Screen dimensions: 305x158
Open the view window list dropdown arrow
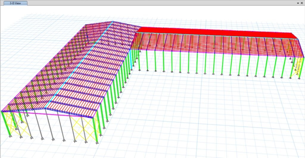(x=298, y=3)
